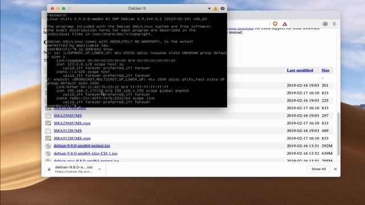Screen dimensions: 365x205
Task: Click the Brave shield icon in the browser
Action: 275,24
